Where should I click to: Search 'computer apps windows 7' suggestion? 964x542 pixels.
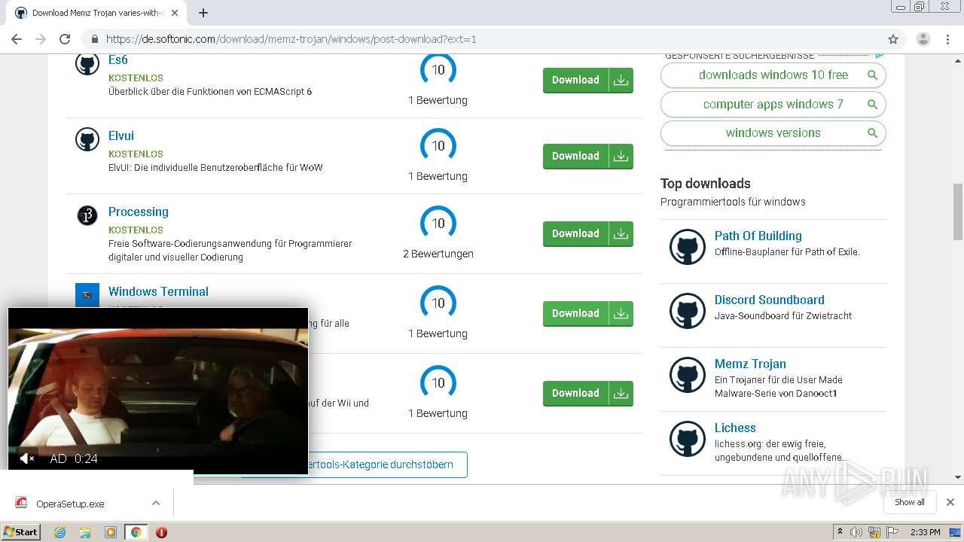point(773,104)
